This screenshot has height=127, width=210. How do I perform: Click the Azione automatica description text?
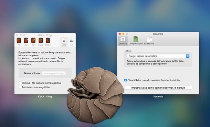155,62
